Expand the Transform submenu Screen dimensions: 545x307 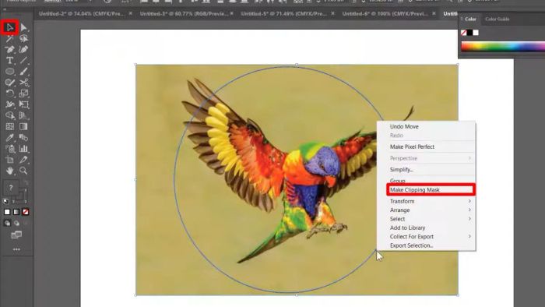click(427, 201)
